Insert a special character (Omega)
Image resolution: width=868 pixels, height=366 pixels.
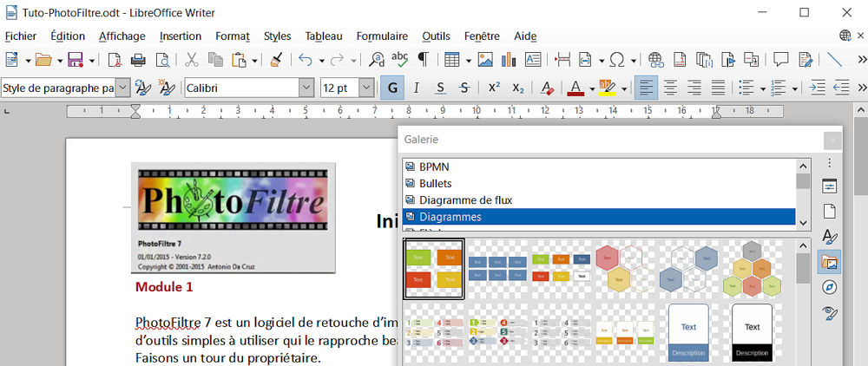[617, 59]
